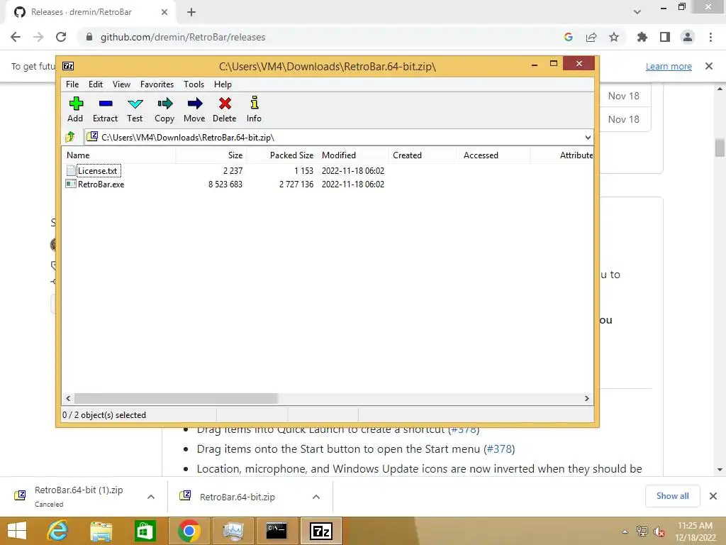Image resolution: width=726 pixels, height=545 pixels.
Task: Click the Windows Start button
Action: (x=17, y=531)
